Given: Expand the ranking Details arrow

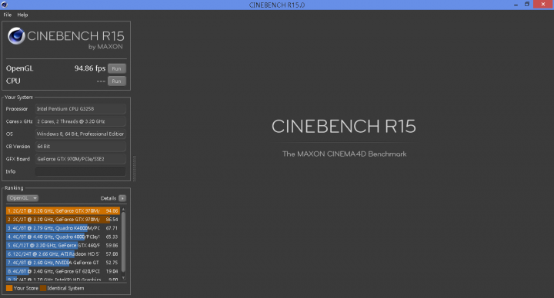Looking at the screenshot, I should (x=122, y=198).
